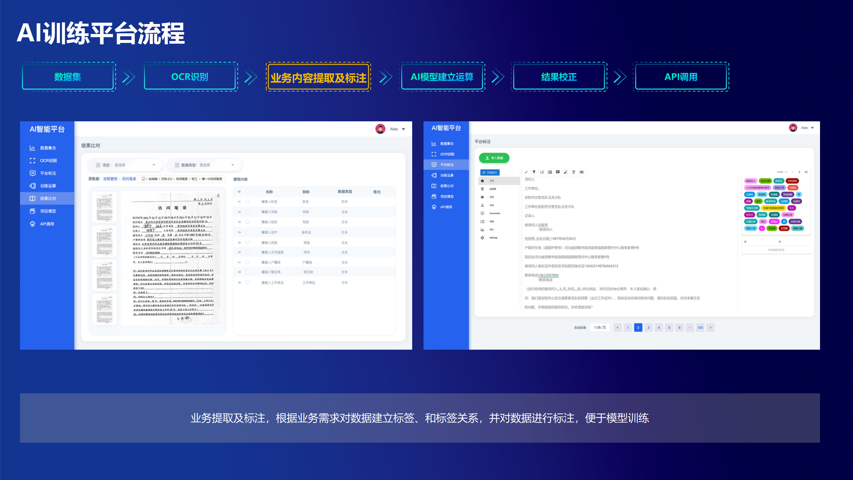Click the keyboard shortcuts icon in annotation toolbar
The height and width of the screenshot is (480, 853).
pos(581,172)
